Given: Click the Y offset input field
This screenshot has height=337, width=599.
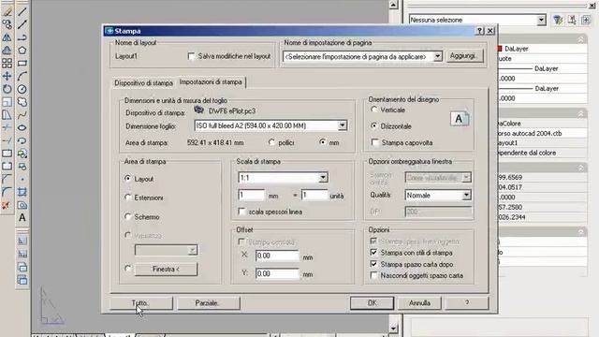Looking at the screenshot, I should tap(277, 273).
